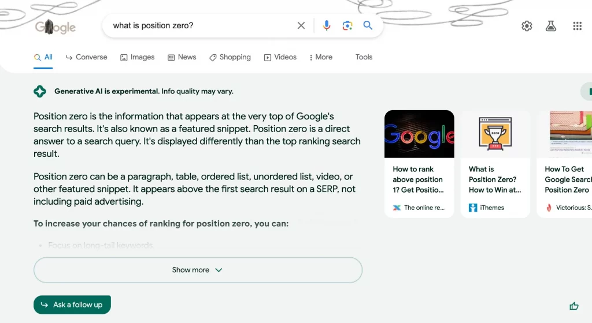Viewport: 592px width, 323px height.
Task: Switch to the News tab
Action: coord(182,57)
